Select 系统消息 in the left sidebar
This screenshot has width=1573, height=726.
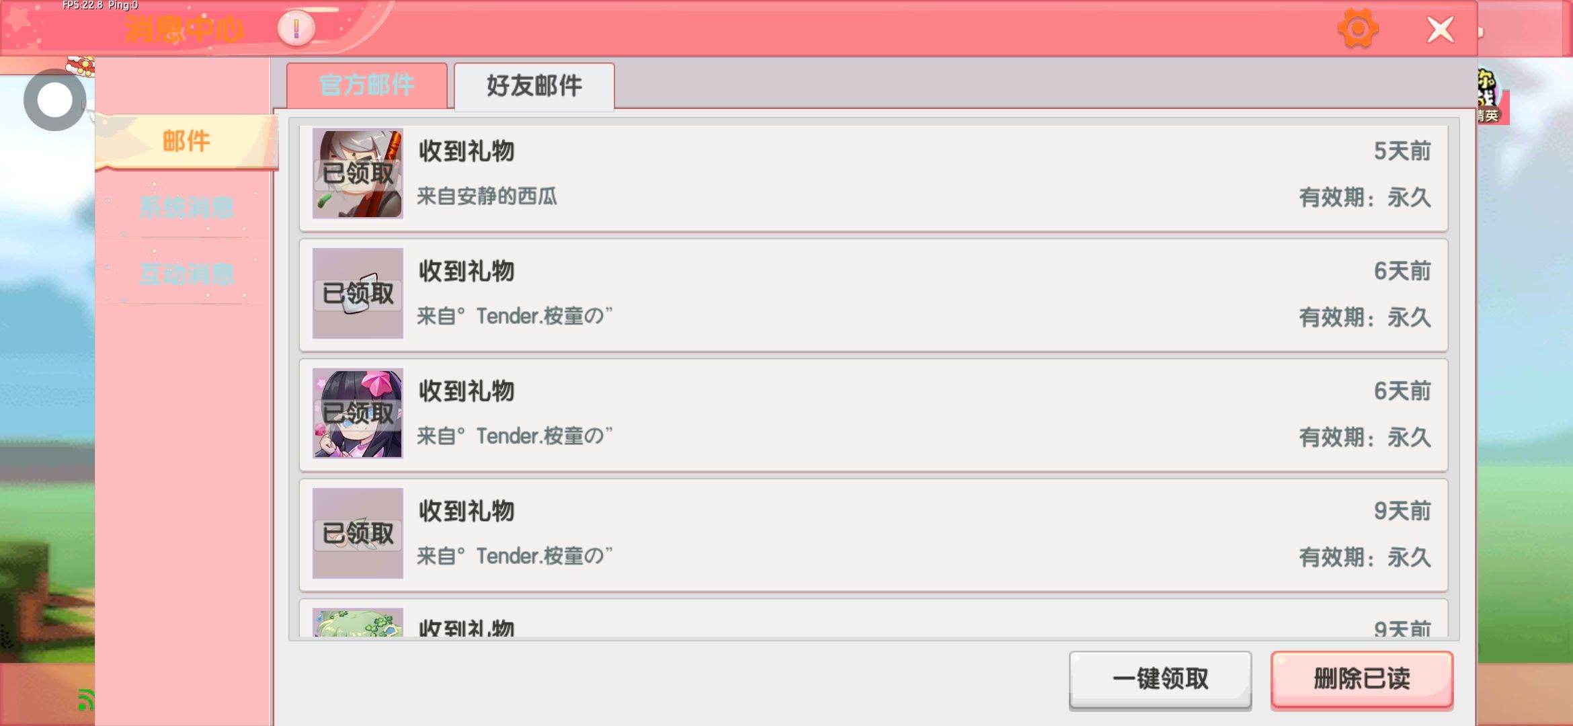186,207
